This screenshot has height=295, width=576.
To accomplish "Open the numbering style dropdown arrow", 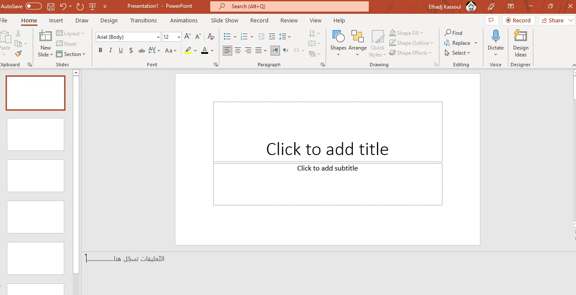I will point(252,37).
